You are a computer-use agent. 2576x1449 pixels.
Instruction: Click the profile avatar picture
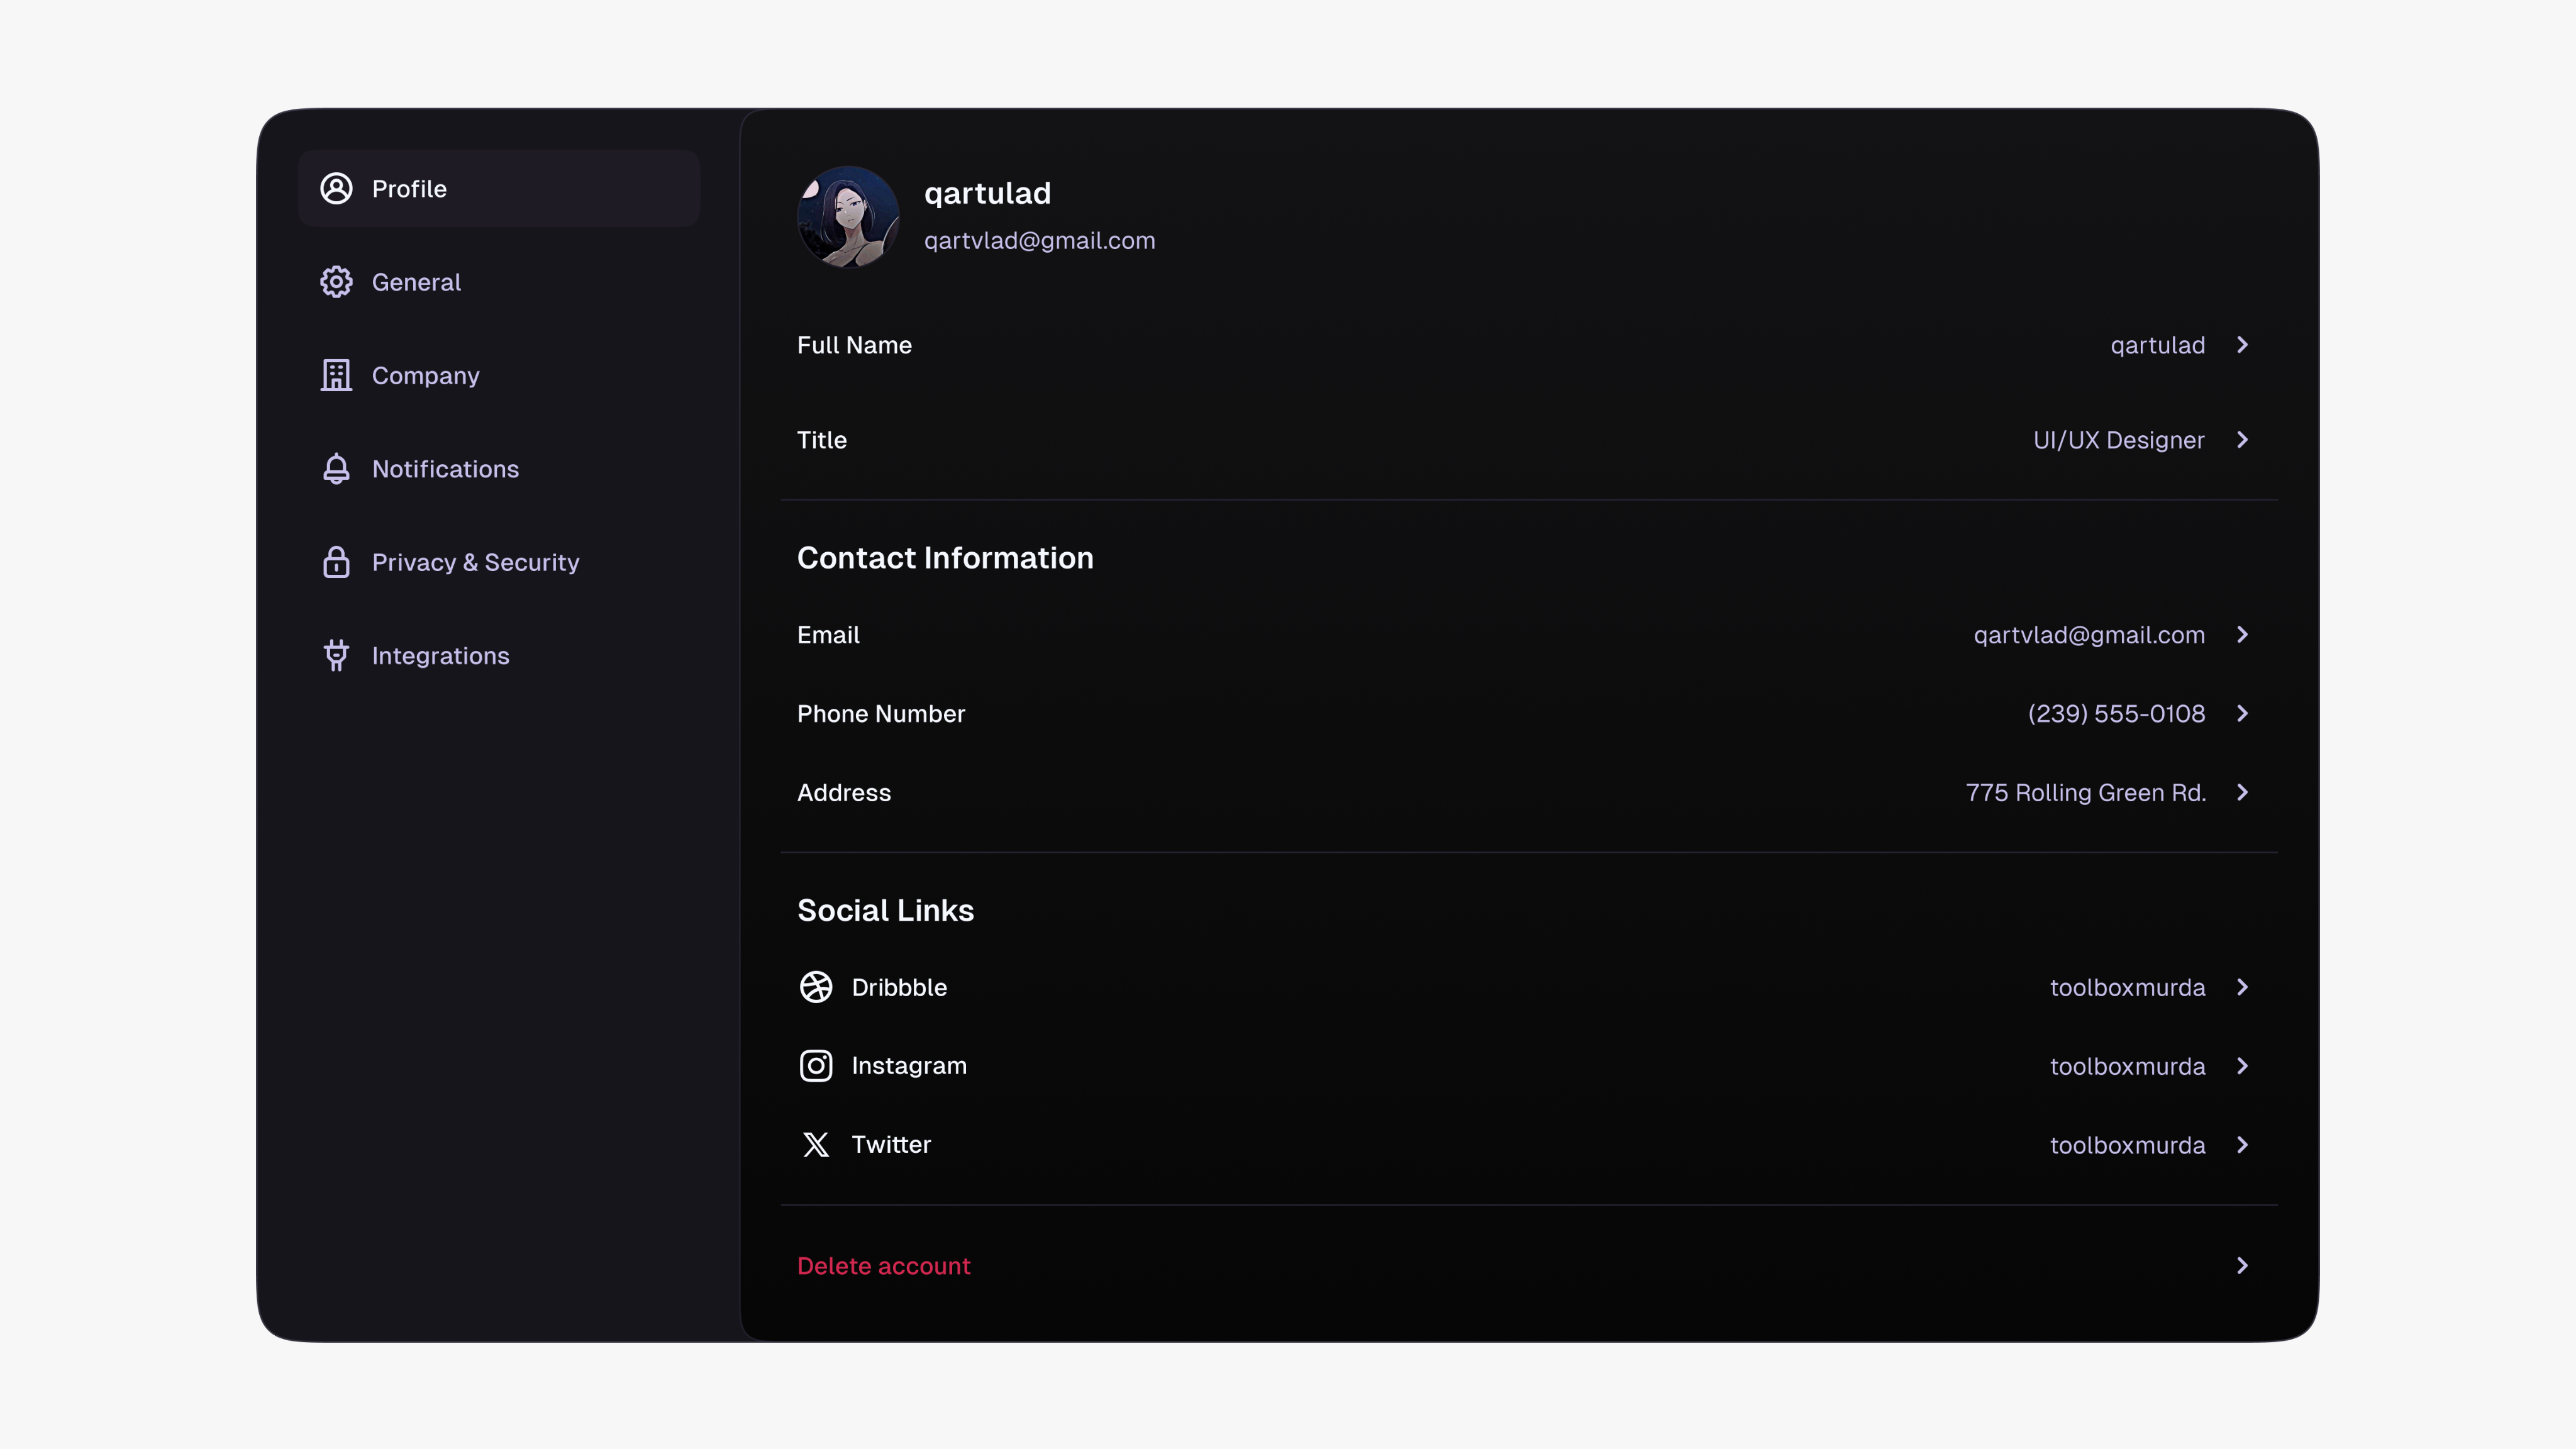coord(848,216)
